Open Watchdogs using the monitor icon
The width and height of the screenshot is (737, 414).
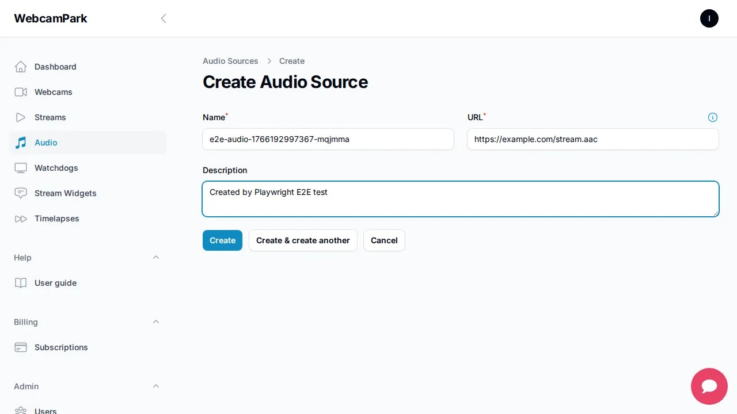pos(20,168)
